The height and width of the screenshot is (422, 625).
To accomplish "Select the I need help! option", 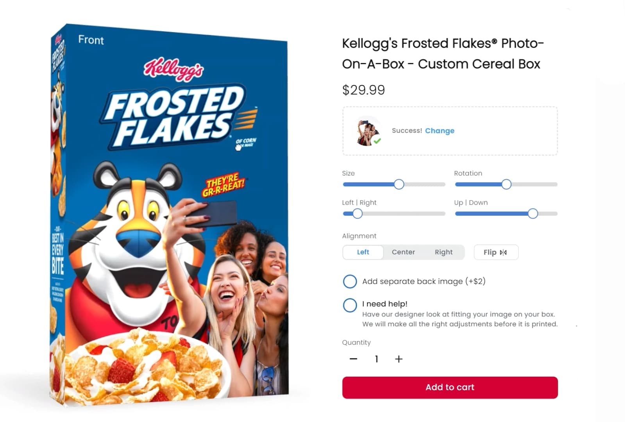I will click(x=350, y=305).
